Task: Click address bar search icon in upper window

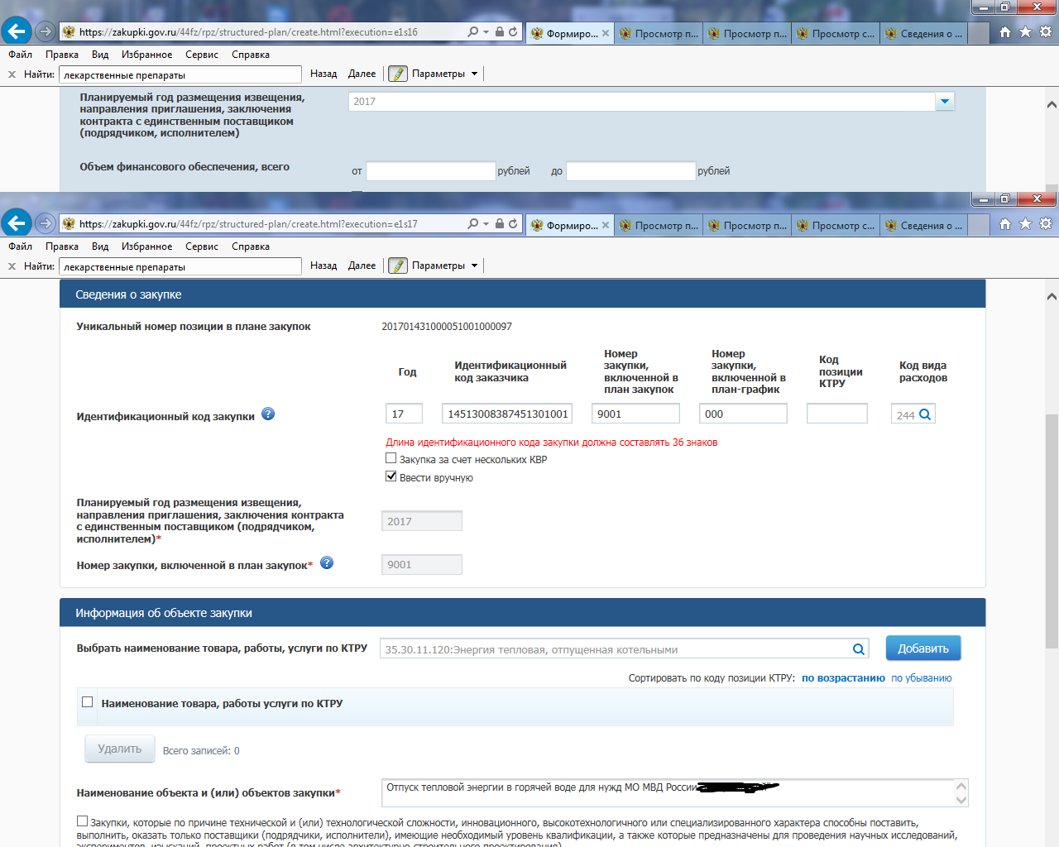Action: coord(473,31)
